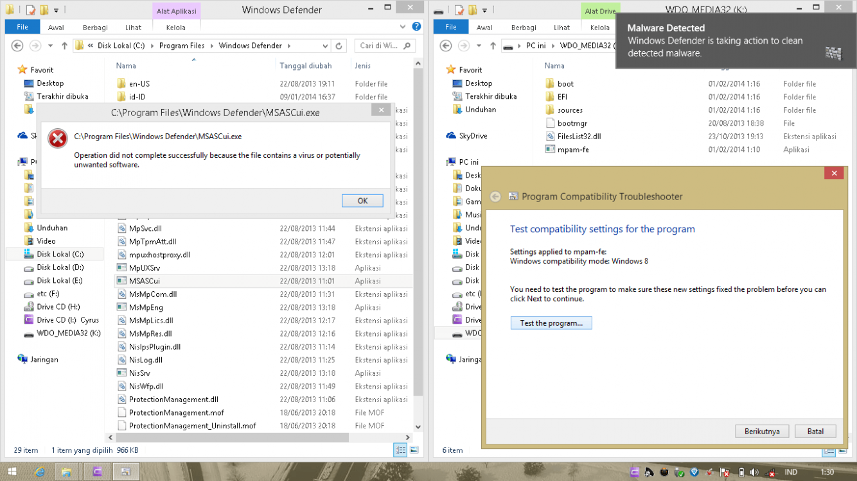Viewport: 857px width, 481px height.
Task: Select Terakhir dibuka in Defender window sidebar
Action: point(62,96)
